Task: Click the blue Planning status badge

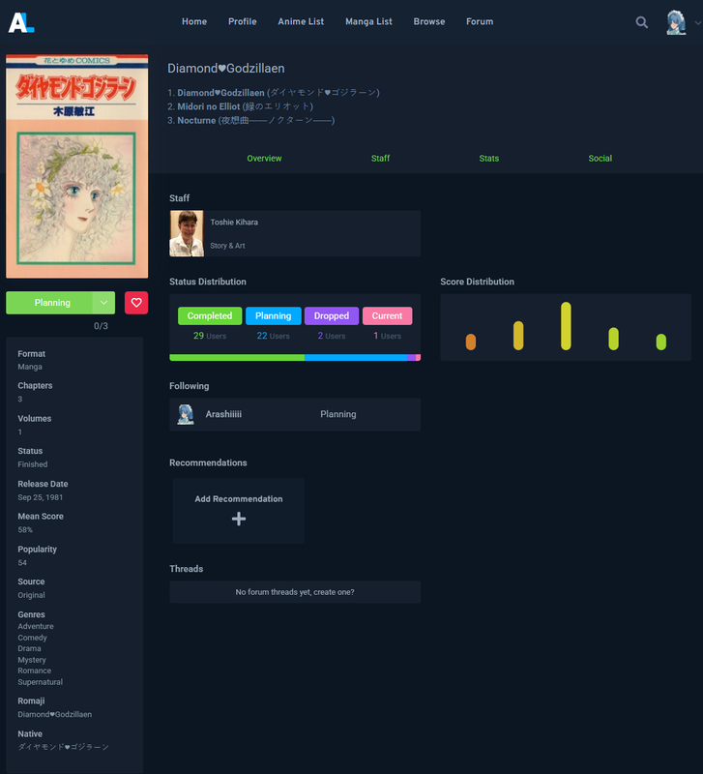Action: (274, 316)
